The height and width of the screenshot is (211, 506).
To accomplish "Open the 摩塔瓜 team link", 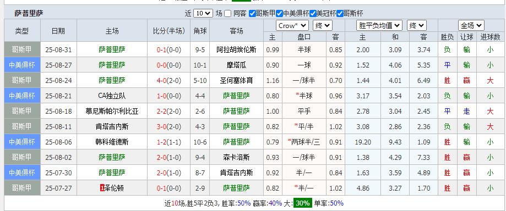I will point(236,65).
